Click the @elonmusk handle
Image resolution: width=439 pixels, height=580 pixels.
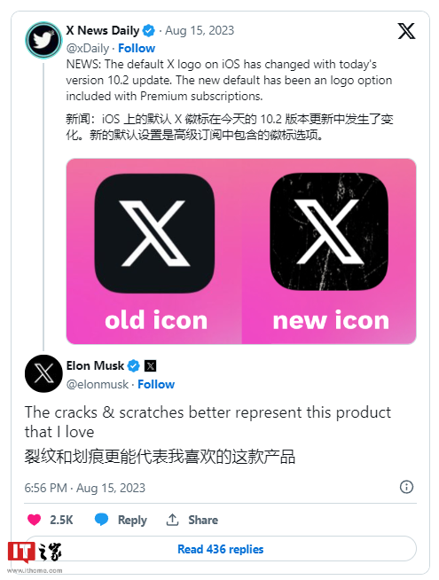click(x=98, y=384)
